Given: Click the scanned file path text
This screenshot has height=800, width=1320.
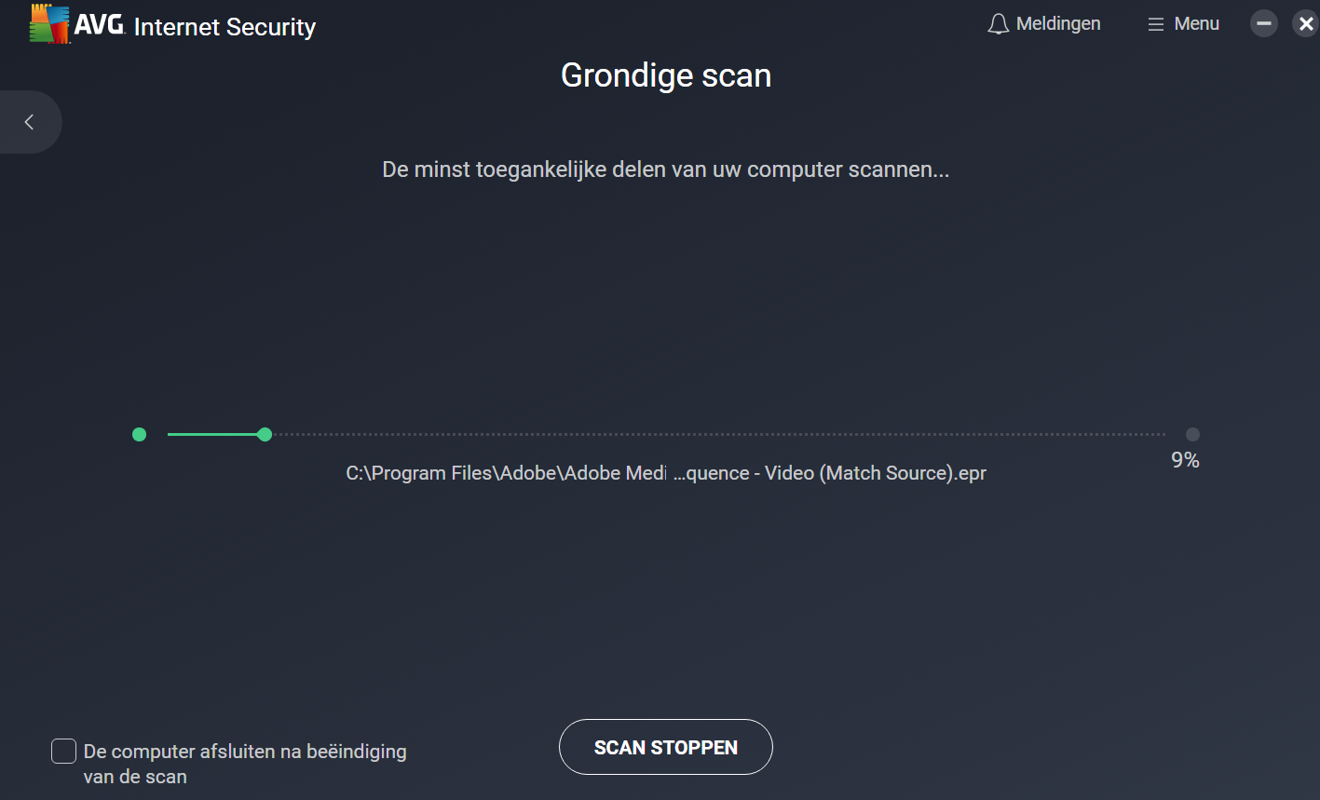Looking at the screenshot, I should pos(665,473).
